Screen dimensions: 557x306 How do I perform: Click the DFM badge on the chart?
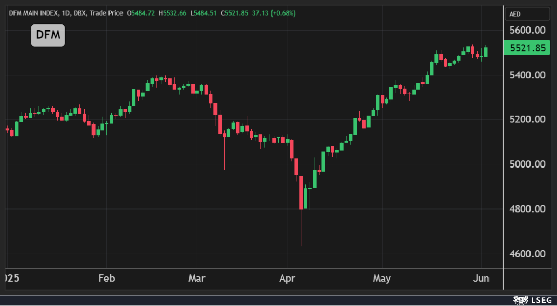(x=48, y=35)
